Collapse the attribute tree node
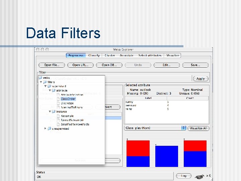 click(x=50, y=90)
